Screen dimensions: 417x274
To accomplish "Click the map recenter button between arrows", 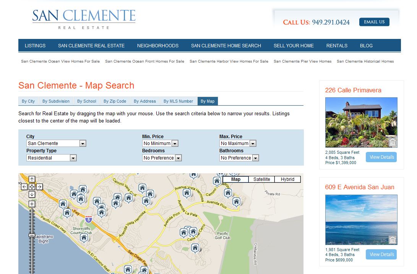I will (x=32, y=187).
